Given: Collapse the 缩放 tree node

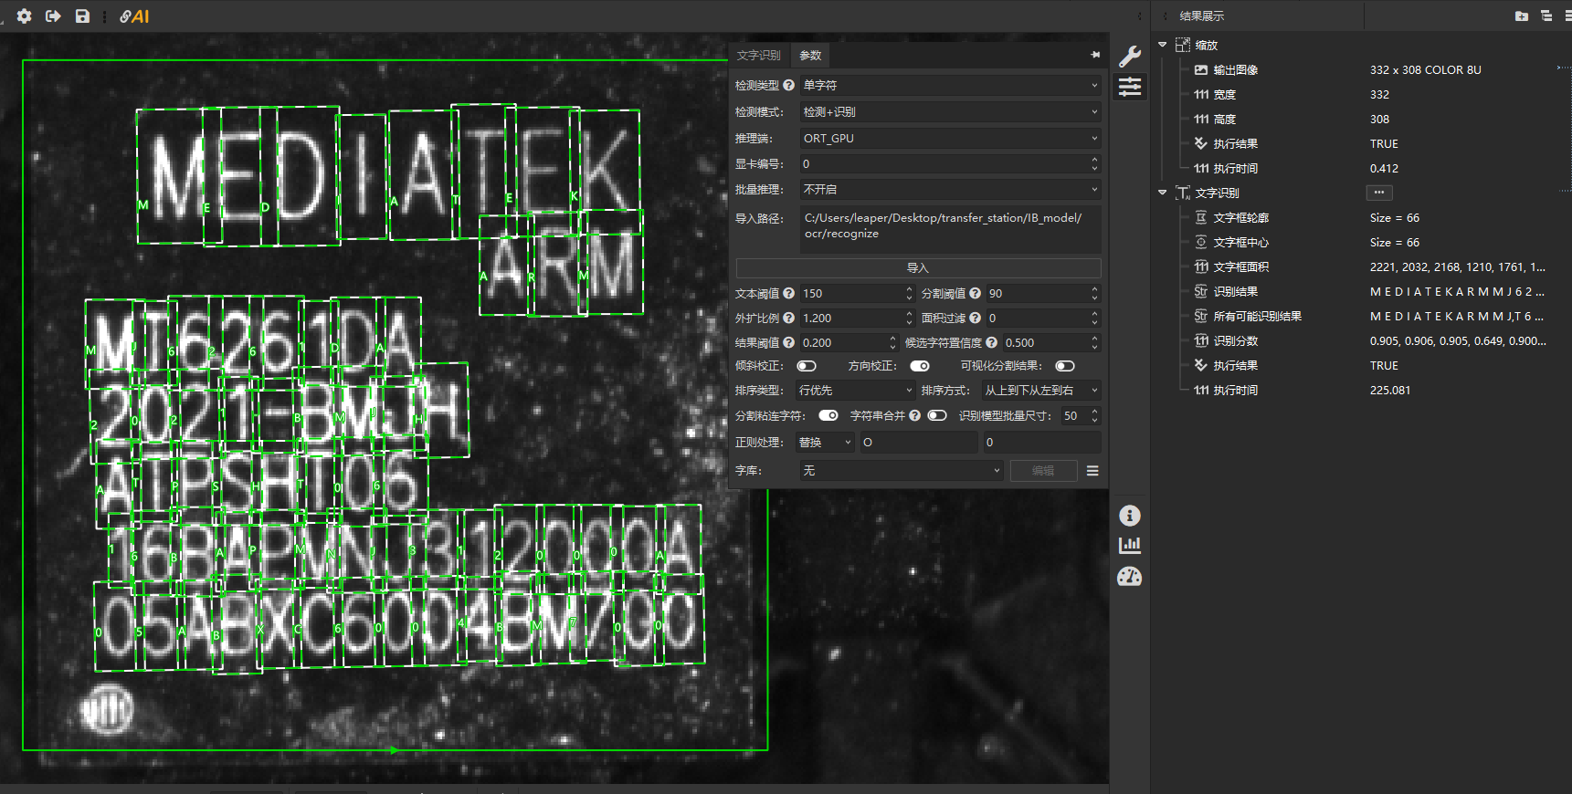Looking at the screenshot, I should (x=1163, y=45).
